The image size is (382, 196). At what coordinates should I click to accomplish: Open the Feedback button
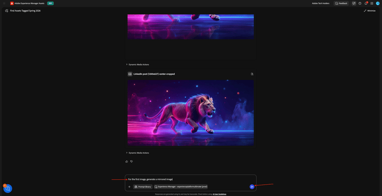pyautogui.click(x=341, y=4)
